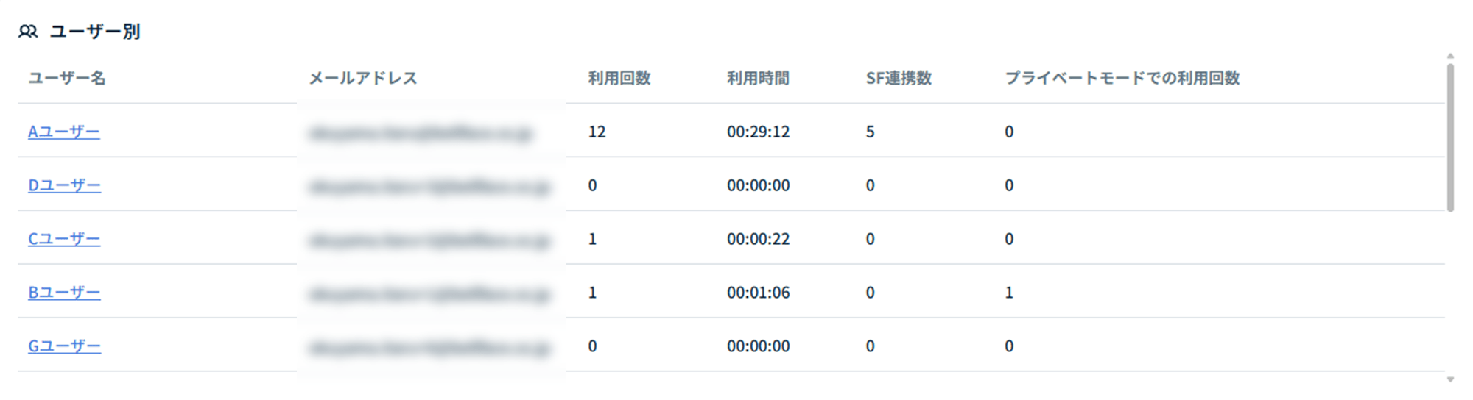Open the Cユーザー link

tap(64, 239)
